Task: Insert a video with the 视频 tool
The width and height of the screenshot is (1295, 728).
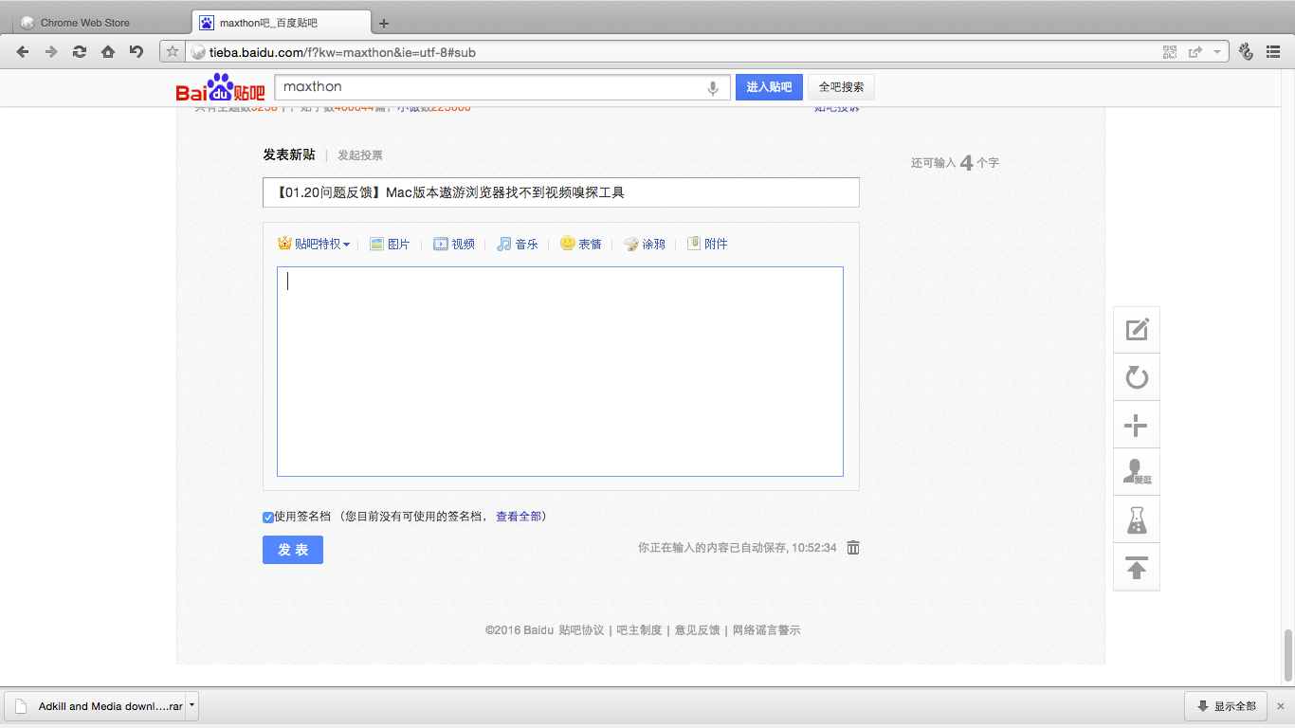Action: 454,244
